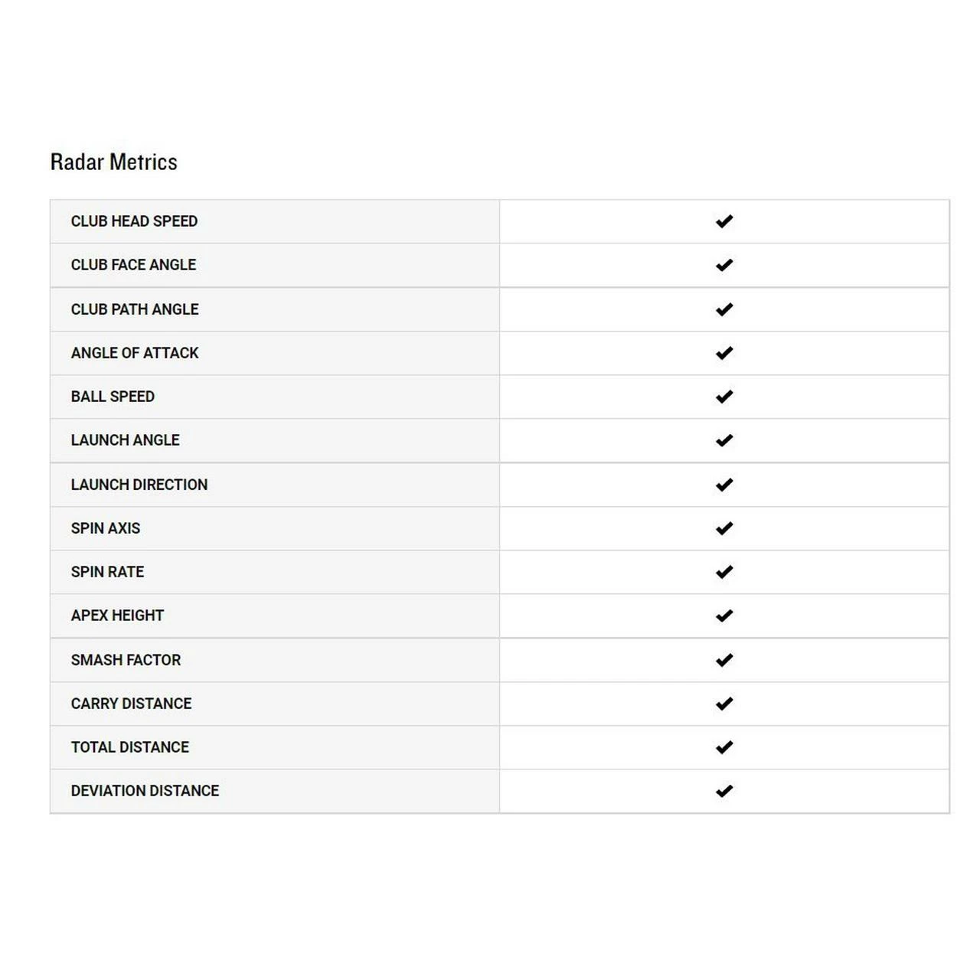Click the SMASH FACTOR label text
This screenshot has height=980, width=980.
126,660
